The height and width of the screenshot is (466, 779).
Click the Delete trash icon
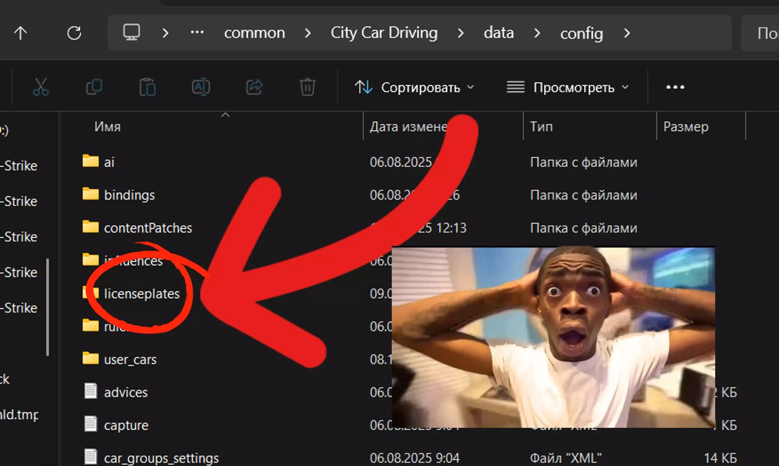pyautogui.click(x=307, y=87)
